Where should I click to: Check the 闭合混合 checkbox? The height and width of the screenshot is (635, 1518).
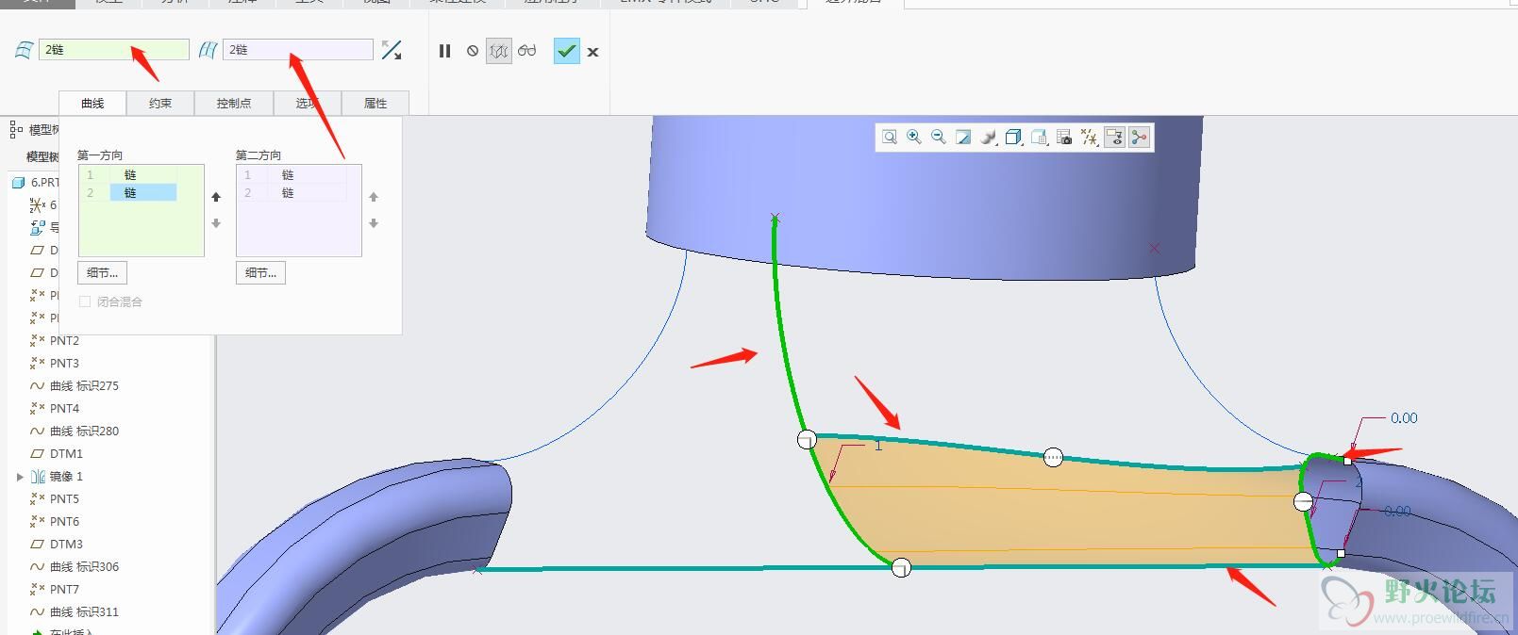pos(85,301)
